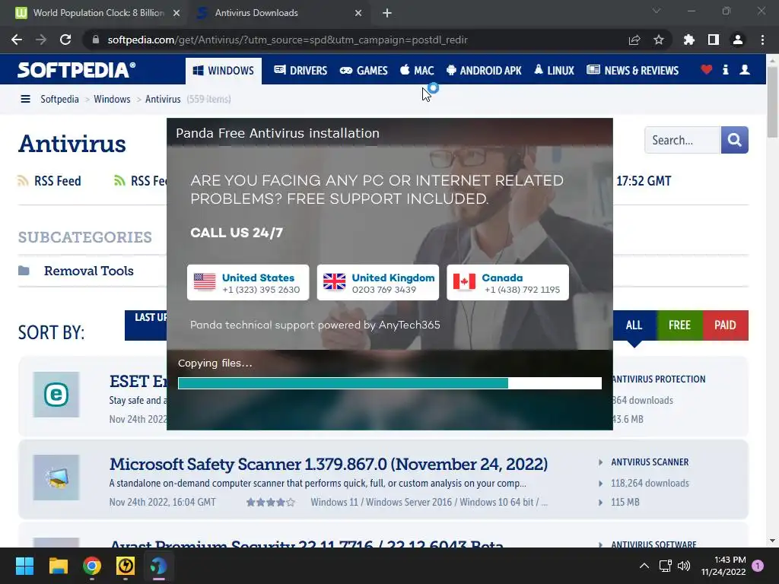
Task: Filter list by ALL licenses
Action: click(x=634, y=325)
